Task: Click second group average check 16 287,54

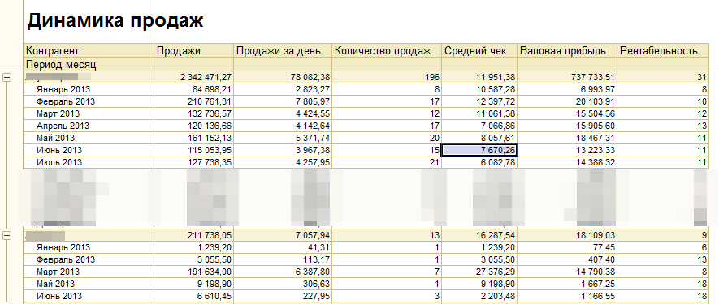Action: pos(496,235)
